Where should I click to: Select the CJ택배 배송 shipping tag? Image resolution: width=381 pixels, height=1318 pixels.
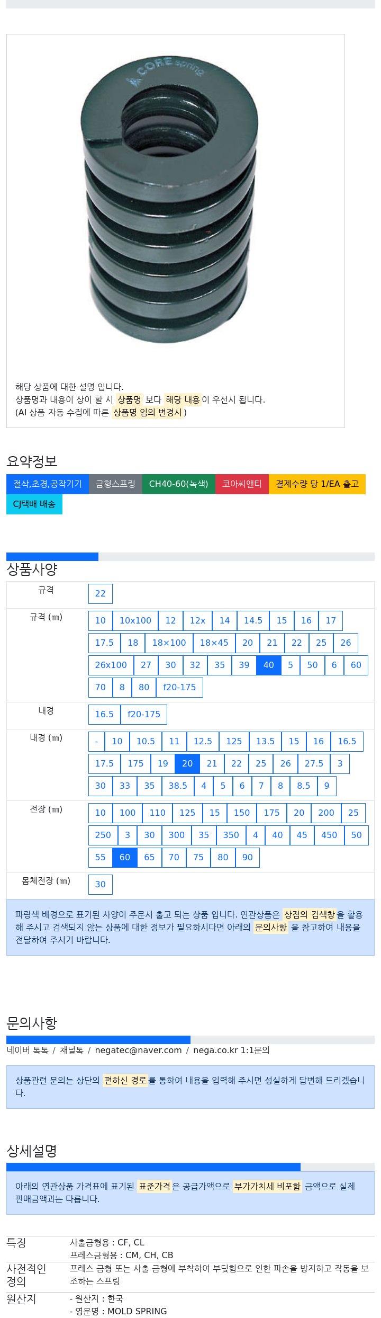[34, 504]
